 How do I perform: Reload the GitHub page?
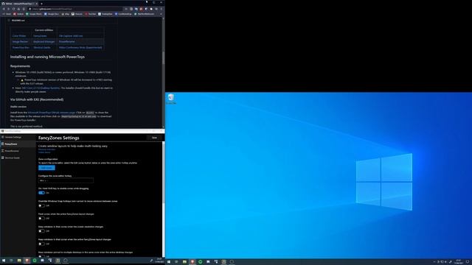(x=13, y=9)
